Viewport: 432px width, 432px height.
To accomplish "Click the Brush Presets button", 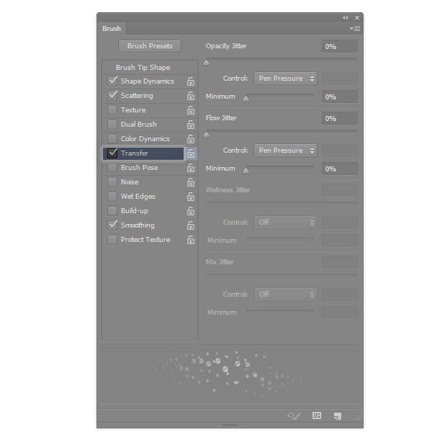I will [150, 46].
